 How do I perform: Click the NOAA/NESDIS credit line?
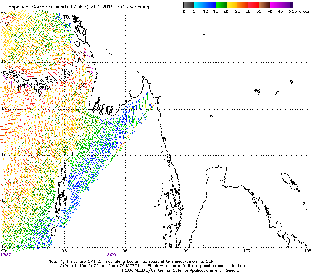[x=182, y=270]
